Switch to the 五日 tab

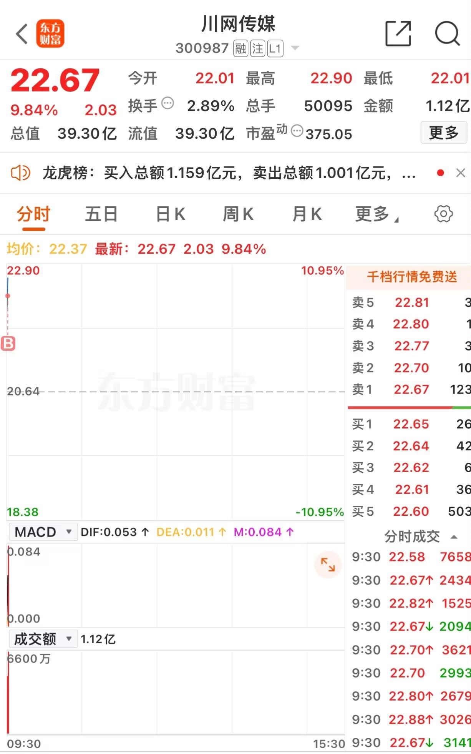coord(101,214)
